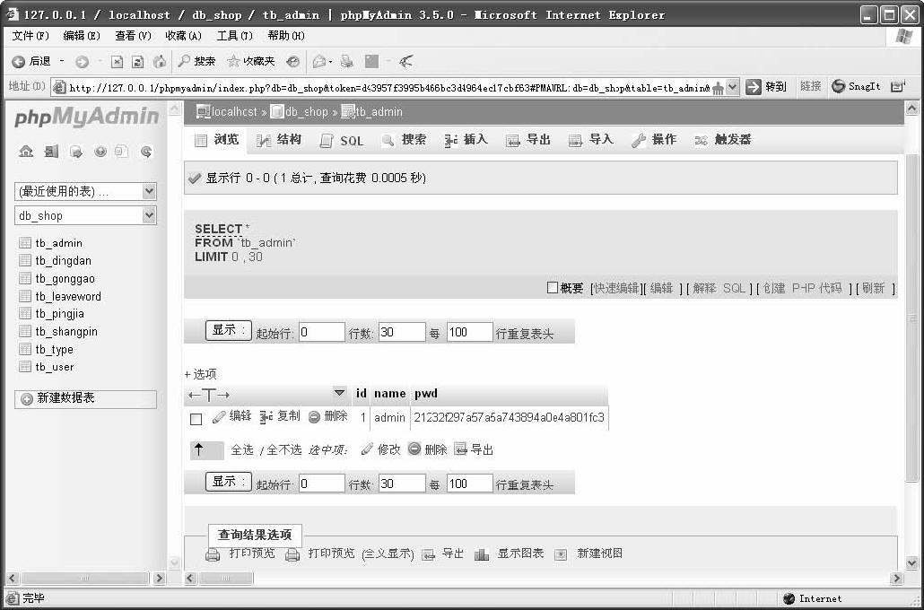Click the 创建 PHP 代码 link

pos(803,288)
